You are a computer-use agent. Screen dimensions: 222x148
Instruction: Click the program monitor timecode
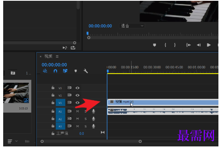point(100,26)
